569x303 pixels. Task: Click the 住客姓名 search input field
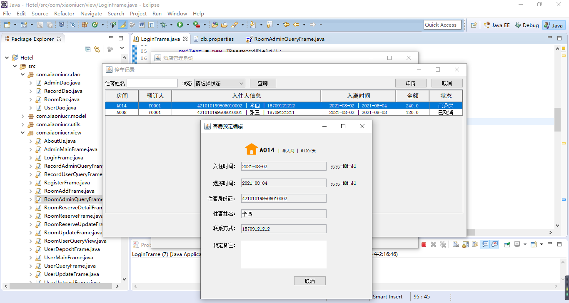coord(152,83)
